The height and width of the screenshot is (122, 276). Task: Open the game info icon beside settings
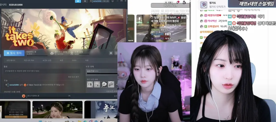click(x=116, y=53)
